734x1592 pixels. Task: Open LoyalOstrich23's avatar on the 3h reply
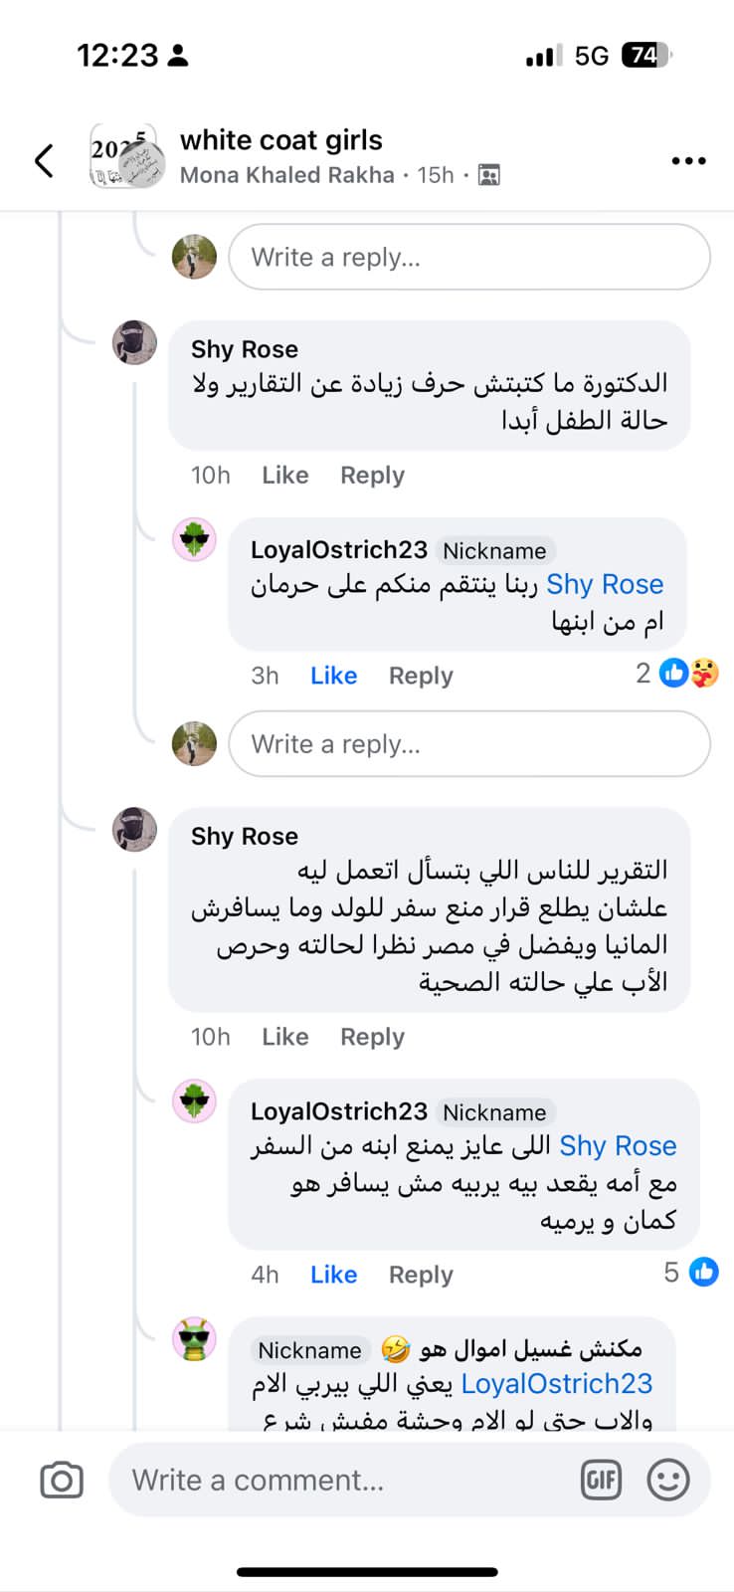pos(194,540)
